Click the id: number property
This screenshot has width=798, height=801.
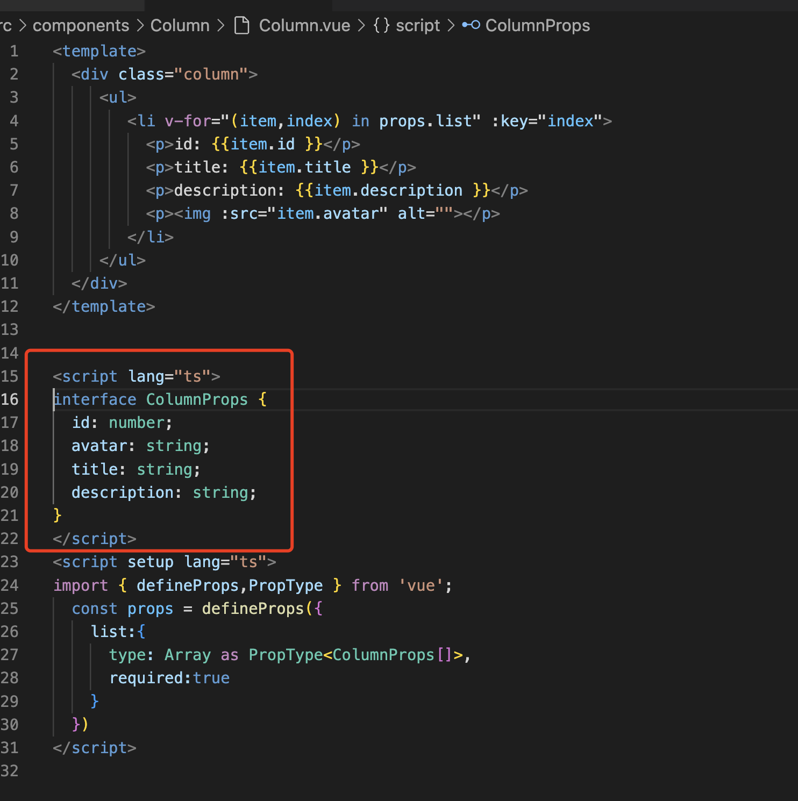pos(122,423)
